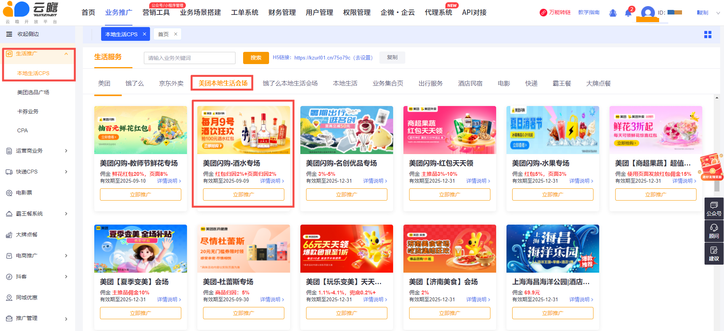This screenshot has width=724, height=331.
Task: Click 立即推广 for 美团闪购-酒水专场
Action: coord(243,194)
